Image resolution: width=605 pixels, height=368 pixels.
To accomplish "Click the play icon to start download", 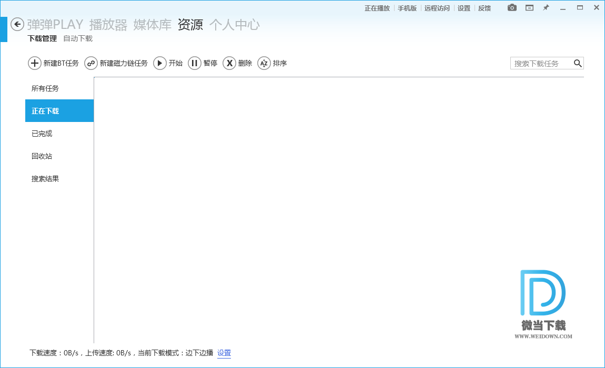I will [x=160, y=63].
